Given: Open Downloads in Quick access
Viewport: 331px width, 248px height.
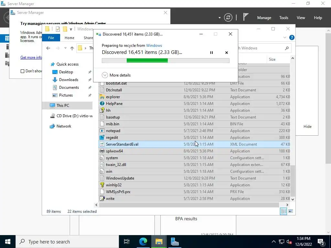Looking at the screenshot, I should pos(69,80).
